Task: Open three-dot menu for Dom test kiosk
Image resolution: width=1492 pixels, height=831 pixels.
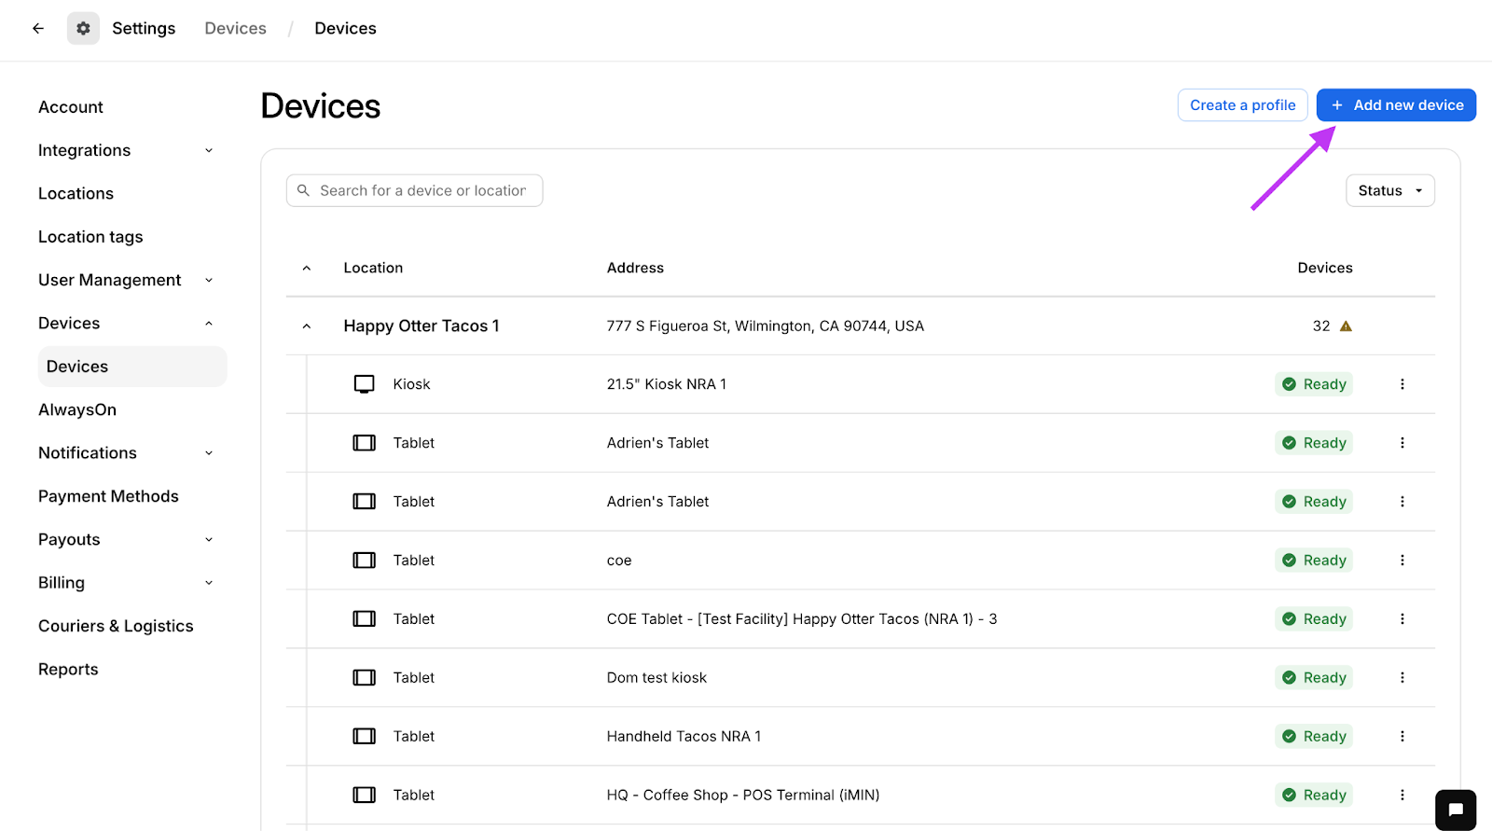Action: coord(1402,678)
